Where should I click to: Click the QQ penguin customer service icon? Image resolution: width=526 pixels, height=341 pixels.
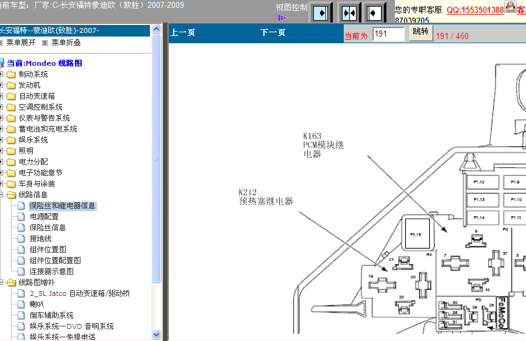510,7
